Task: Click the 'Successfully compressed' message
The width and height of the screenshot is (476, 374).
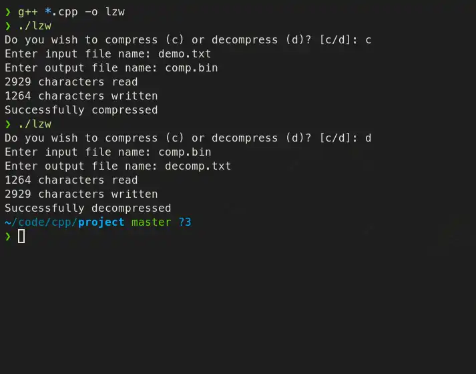Action: 81,110
